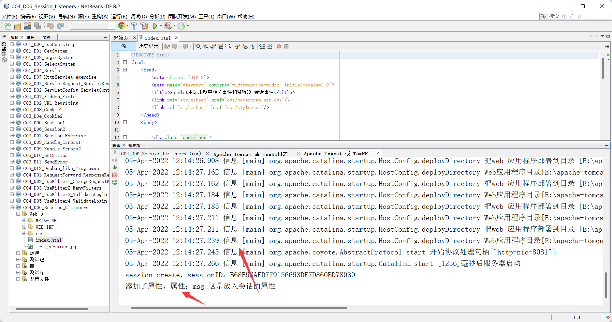Viewport: 612px width, 322px height.
Task: Open the 文件(F) menu
Action: (x=9, y=16)
